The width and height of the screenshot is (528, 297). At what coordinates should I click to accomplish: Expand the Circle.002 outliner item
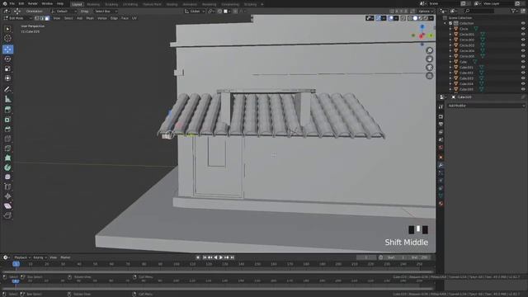point(450,40)
